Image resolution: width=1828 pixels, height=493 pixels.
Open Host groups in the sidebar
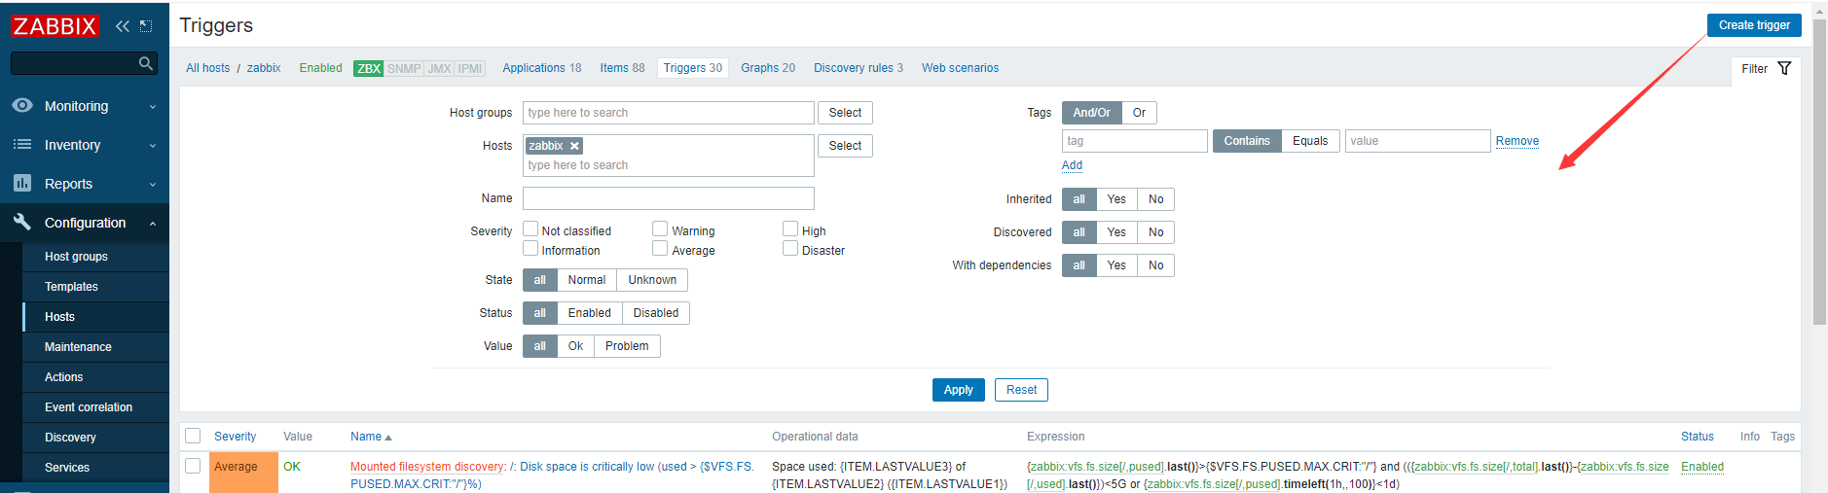(76, 257)
